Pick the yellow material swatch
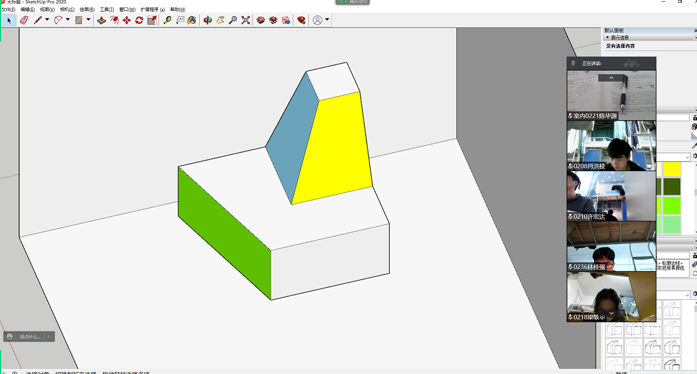Viewport: 697px width, 374px height. coord(671,169)
